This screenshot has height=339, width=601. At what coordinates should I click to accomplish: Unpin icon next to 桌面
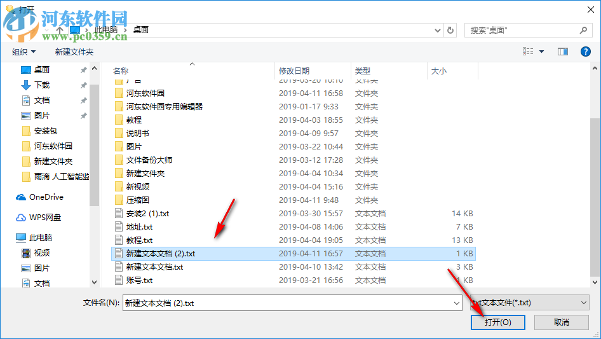coord(83,70)
